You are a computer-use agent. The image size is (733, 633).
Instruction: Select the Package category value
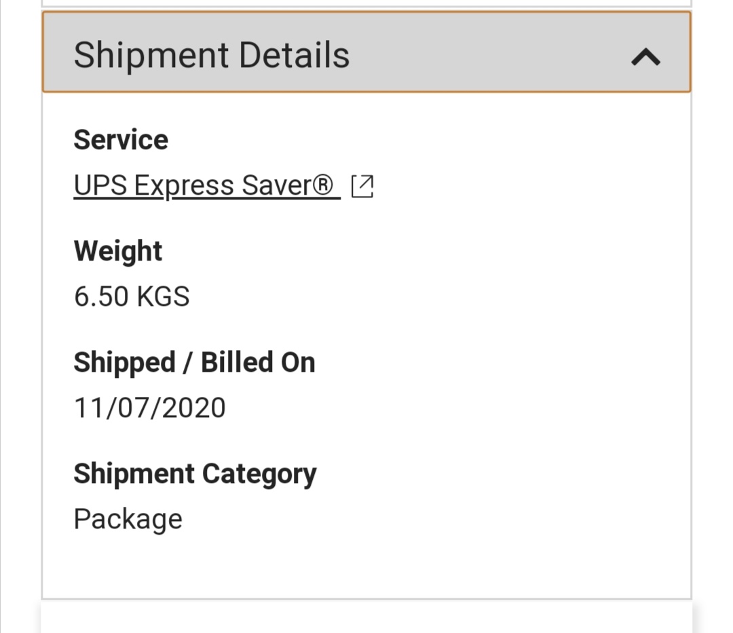tap(128, 520)
